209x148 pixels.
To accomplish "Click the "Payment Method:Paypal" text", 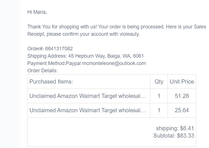I will coord(47,63).
